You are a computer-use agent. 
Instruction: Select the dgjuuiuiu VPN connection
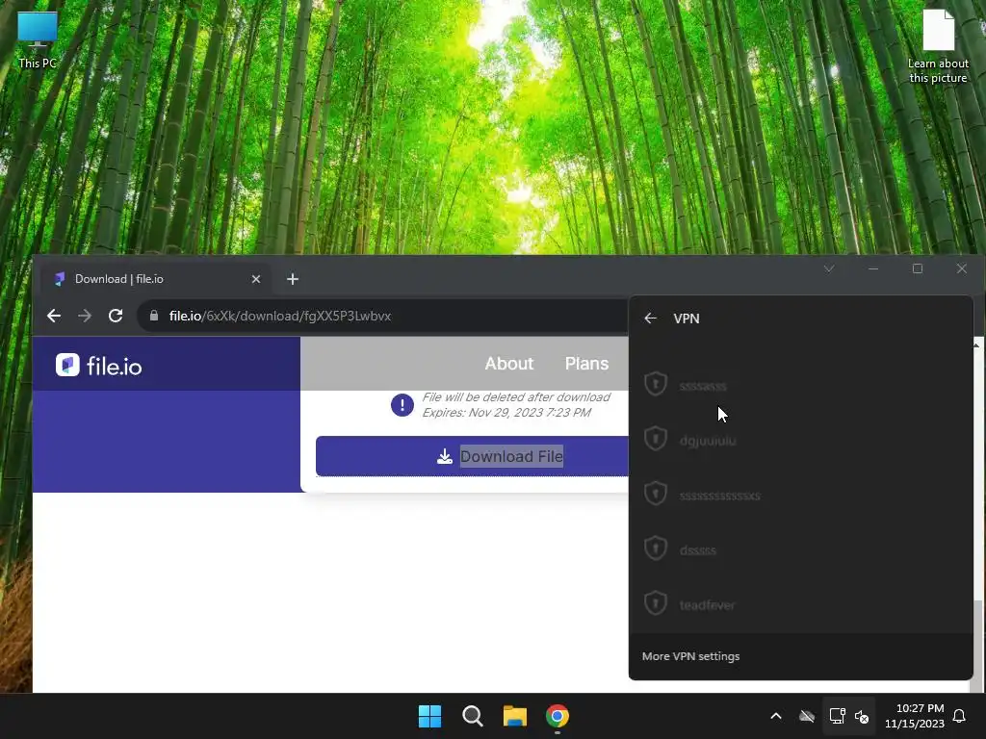pyautogui.click(x=800, y=439)
